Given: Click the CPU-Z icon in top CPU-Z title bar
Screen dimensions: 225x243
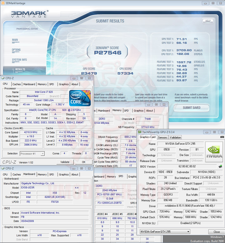Looking at the screenshot, I should (3, 78).
